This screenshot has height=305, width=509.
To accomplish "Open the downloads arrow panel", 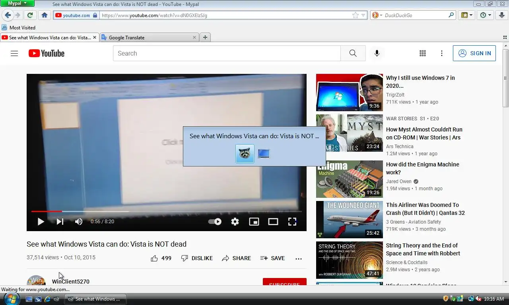I will [501, 15].
